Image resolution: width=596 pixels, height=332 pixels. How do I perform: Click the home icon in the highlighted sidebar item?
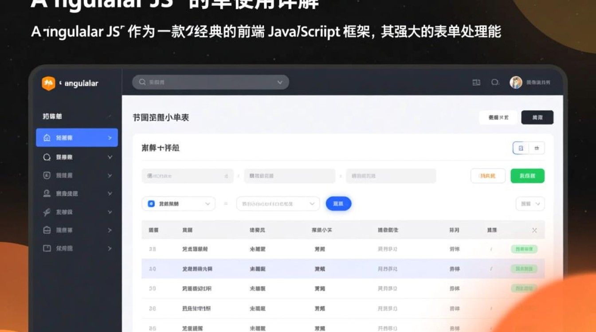coord(47,138)
